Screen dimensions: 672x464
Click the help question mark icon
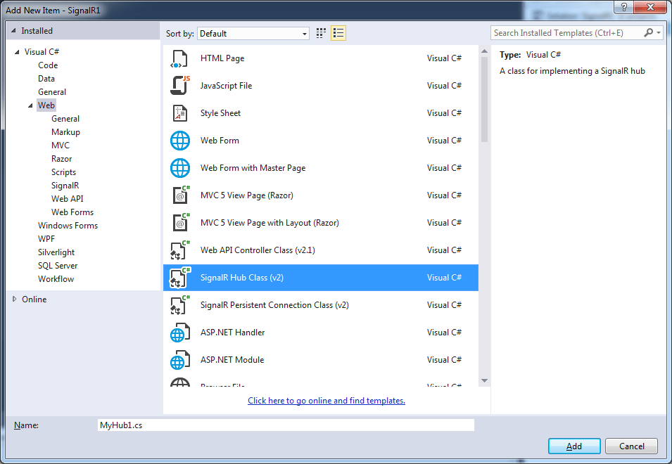click(624, 8)
